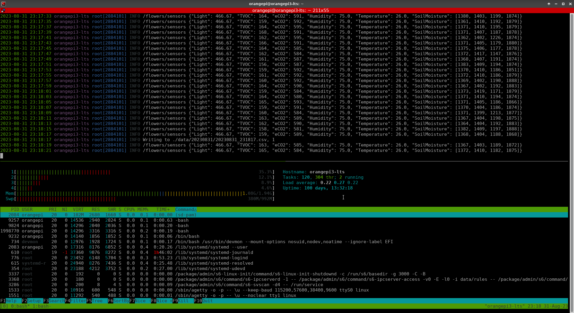Viewport: 574px width, 313px height.
Task: Select the s6-linux-init-shutdownd process row
Action: (x=284, y=274)
